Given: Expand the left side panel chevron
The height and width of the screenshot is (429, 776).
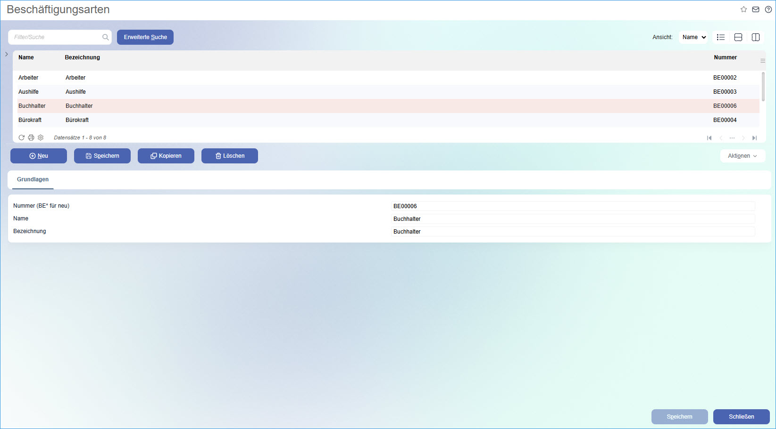Looking at the screenshot, I should pyautogui.click(x=7, y=54).
